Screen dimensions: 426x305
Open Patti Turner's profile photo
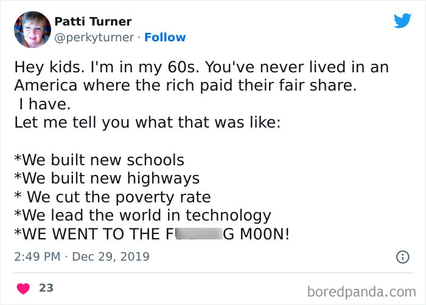point(31,29)
